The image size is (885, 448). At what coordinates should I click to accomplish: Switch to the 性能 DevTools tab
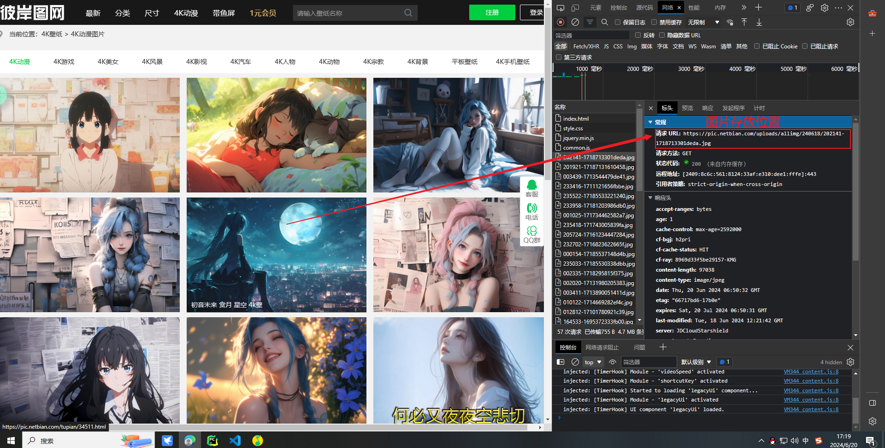(x=694, y=7)
